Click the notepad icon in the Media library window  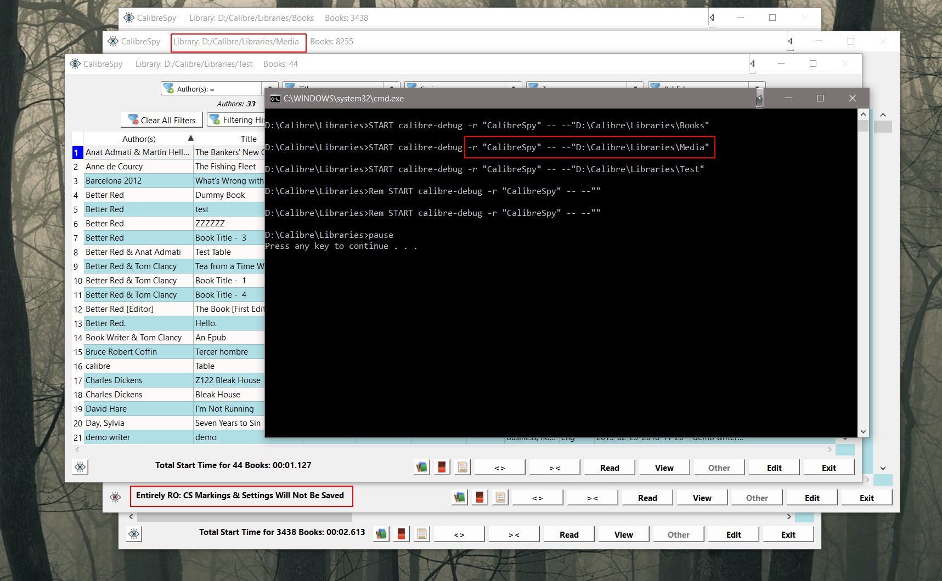pyautogui.click(x=500, y=497)
